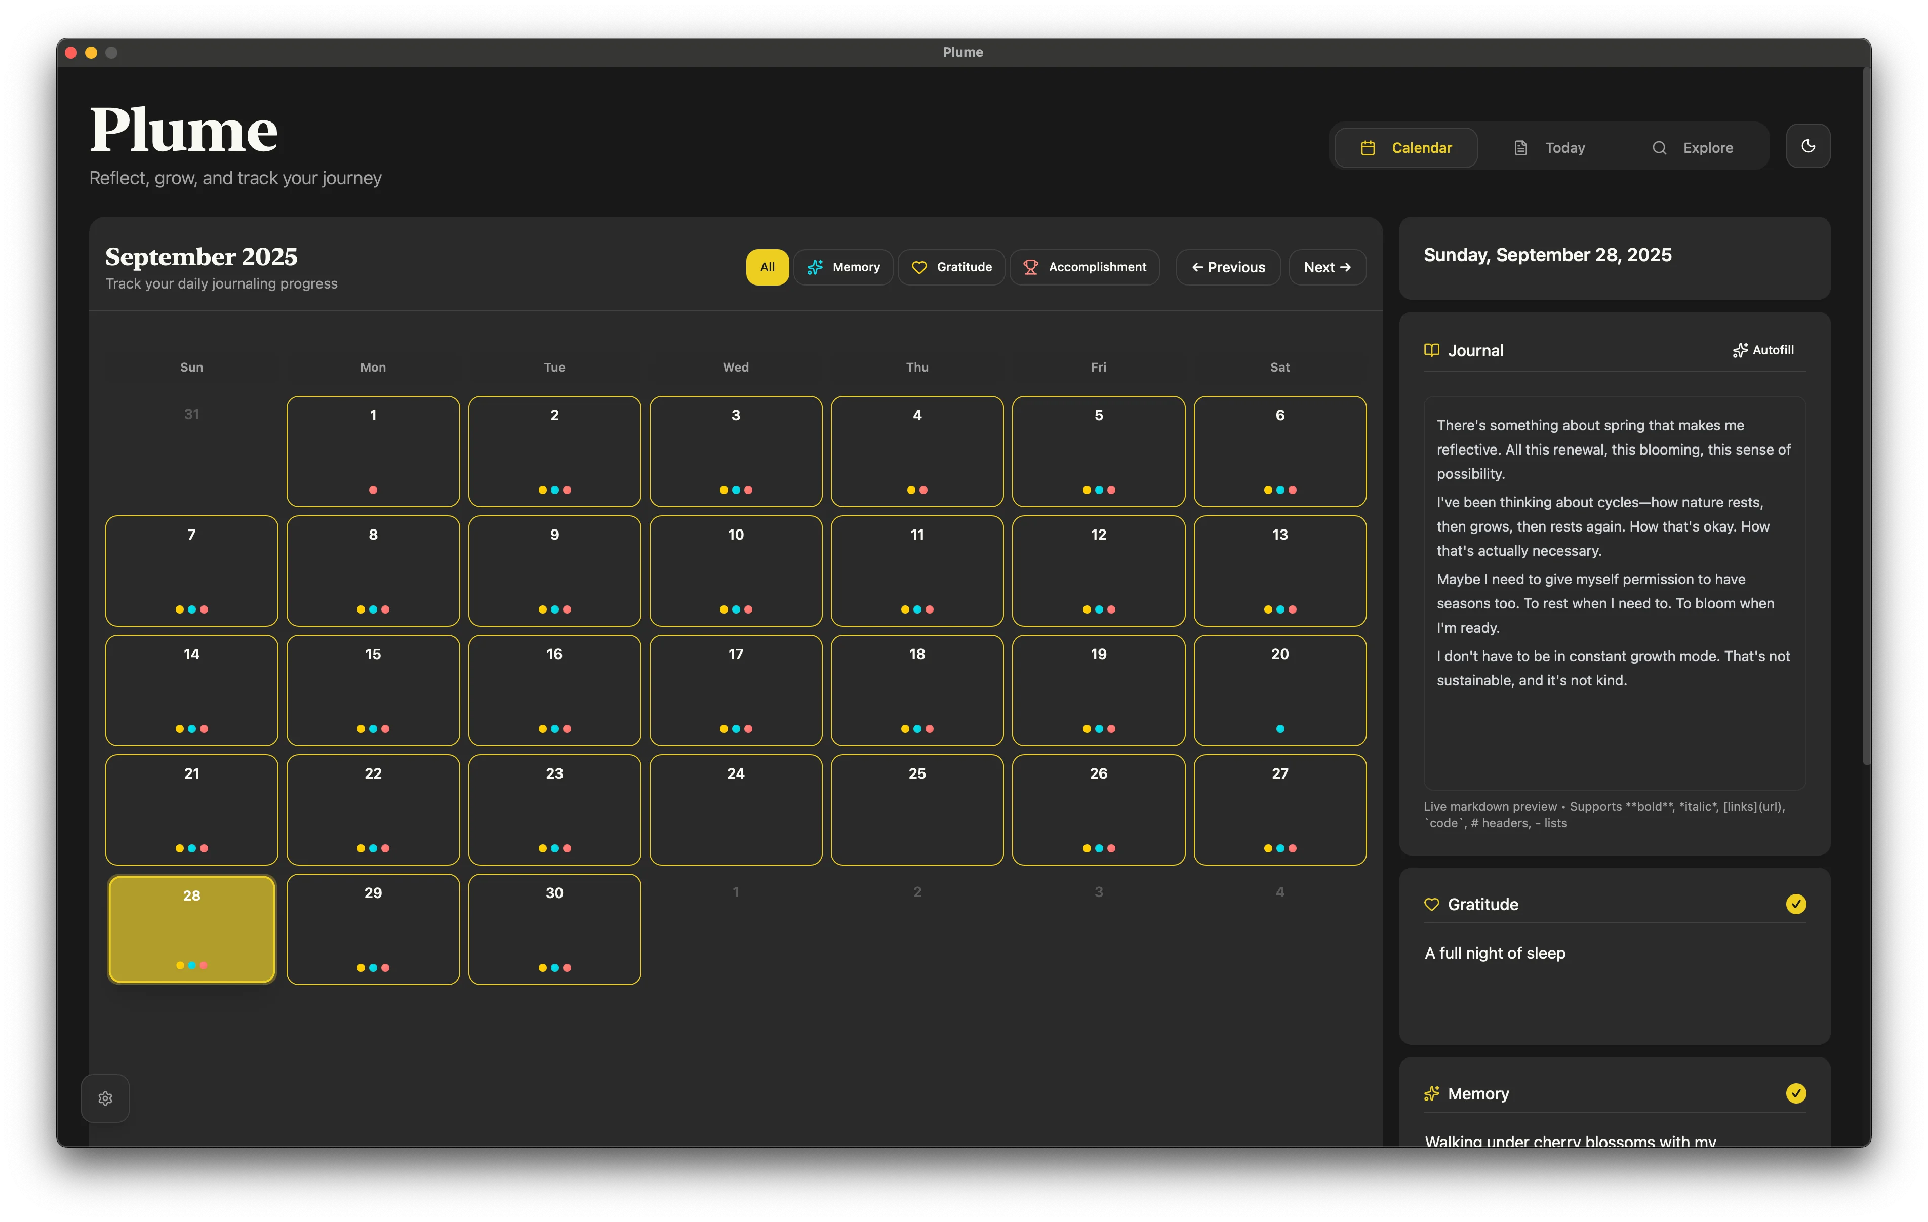Click the trophy icon on Accomplishment filter

(1030, 267)
